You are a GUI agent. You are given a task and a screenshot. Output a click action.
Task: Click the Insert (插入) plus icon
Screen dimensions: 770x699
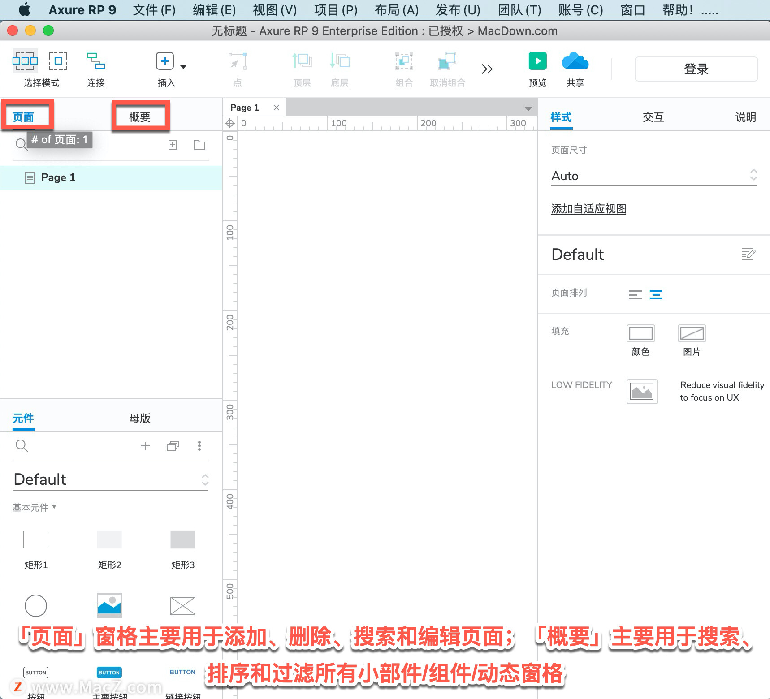click(165, 61)
